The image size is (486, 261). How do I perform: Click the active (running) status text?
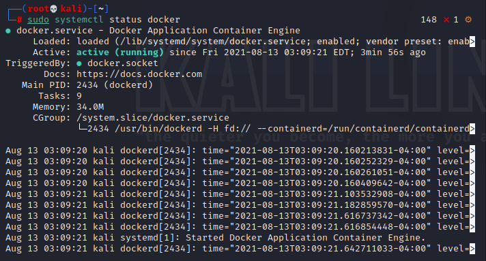click(120, 52)
